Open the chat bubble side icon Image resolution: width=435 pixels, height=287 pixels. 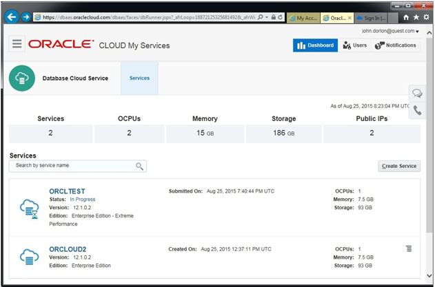click(x=417, y=93)
